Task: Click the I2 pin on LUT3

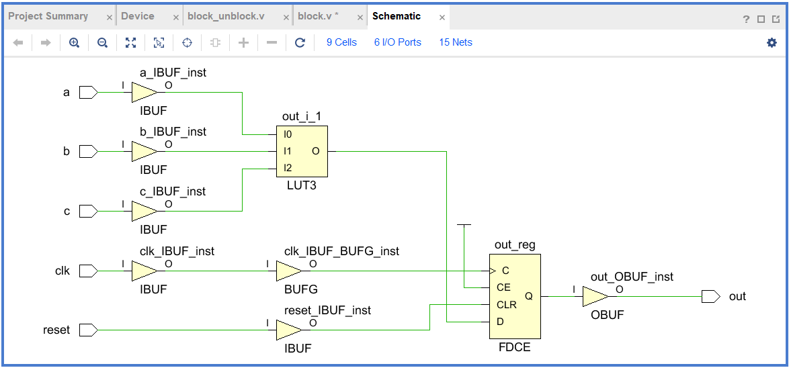Action: [x=288, y=168]
